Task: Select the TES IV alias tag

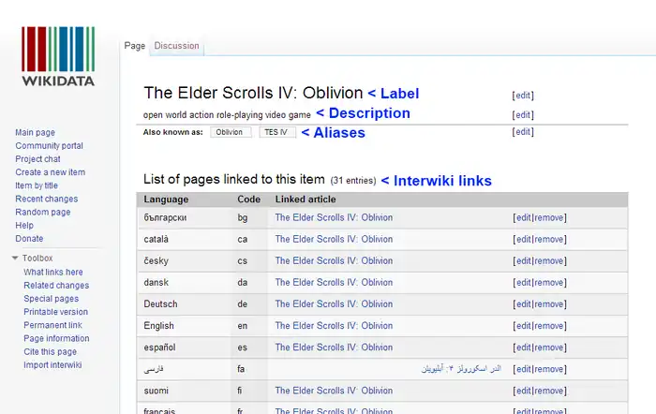Action: pos(277,132)
